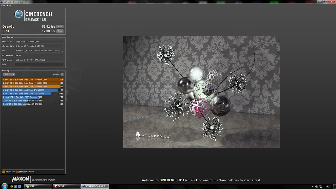Launch Chrome from the quick launch bar

(12, 186)
